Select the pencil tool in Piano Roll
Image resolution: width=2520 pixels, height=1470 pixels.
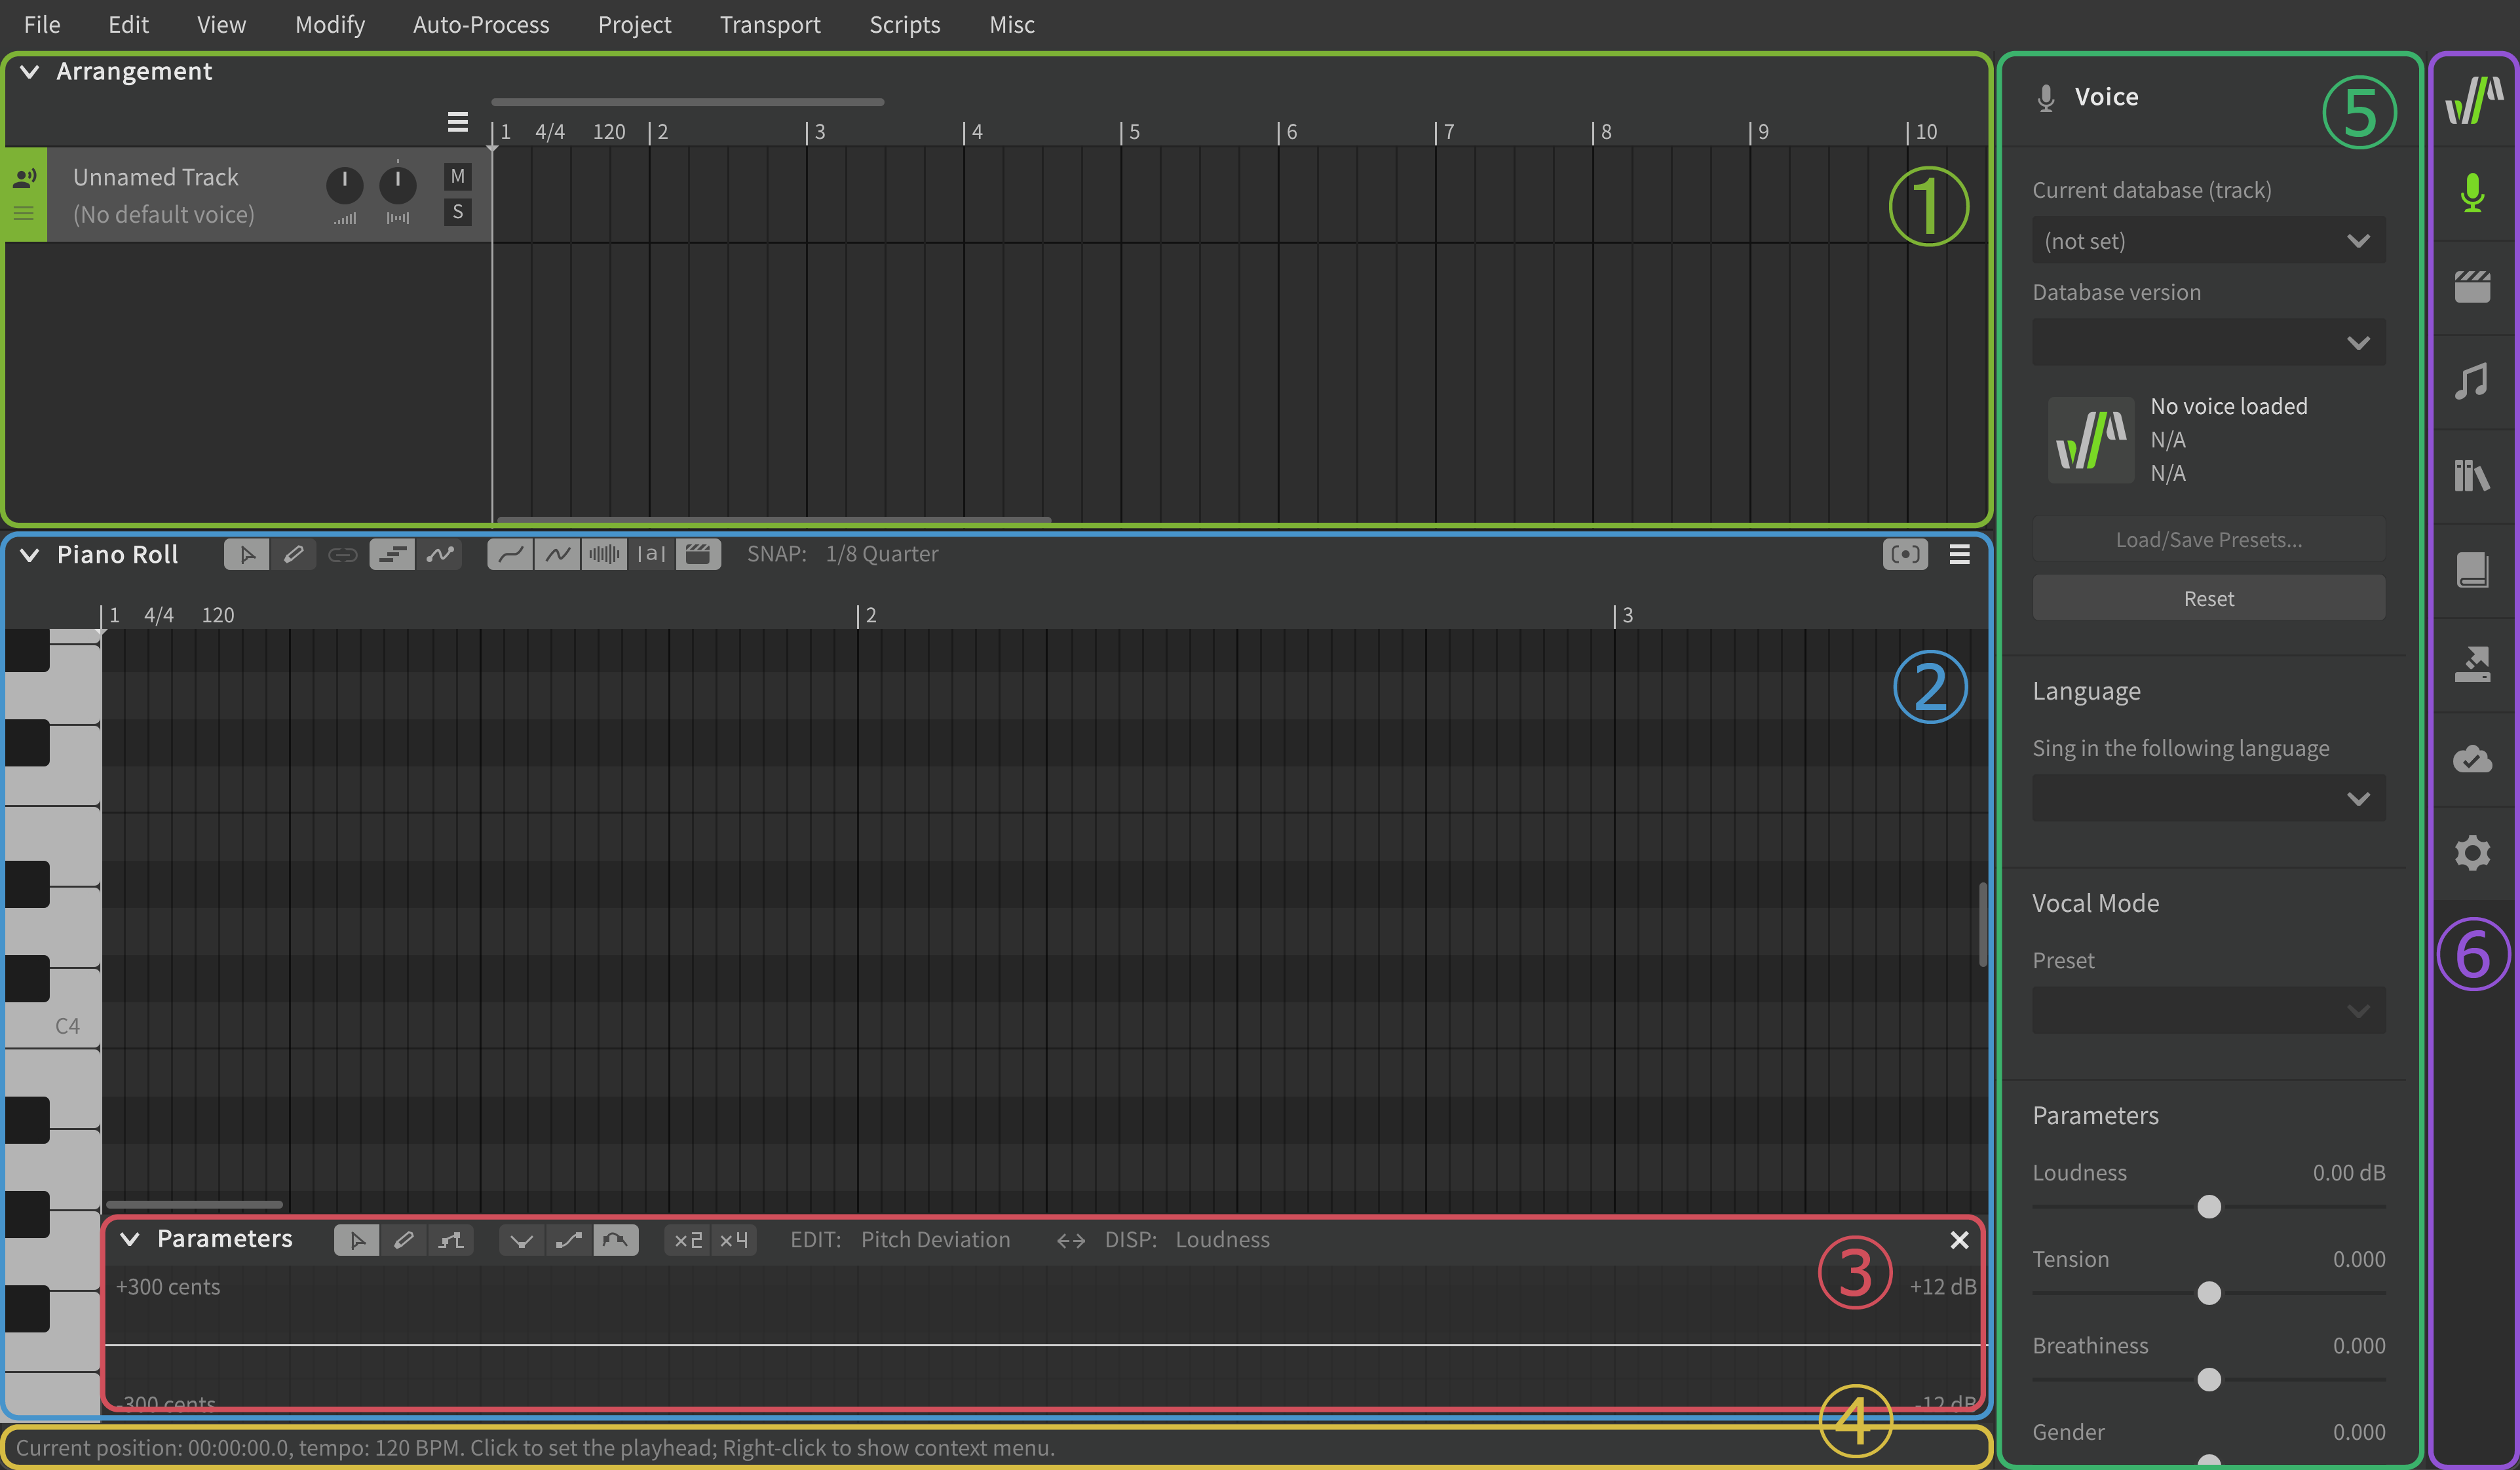(x=293, y=554)
